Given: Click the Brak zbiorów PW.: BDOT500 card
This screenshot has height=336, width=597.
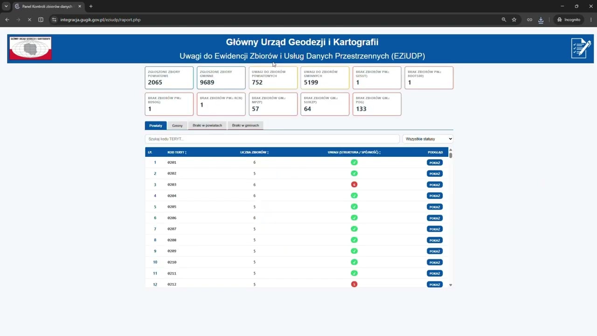Looking at the screenshot, I should point(429,78).
